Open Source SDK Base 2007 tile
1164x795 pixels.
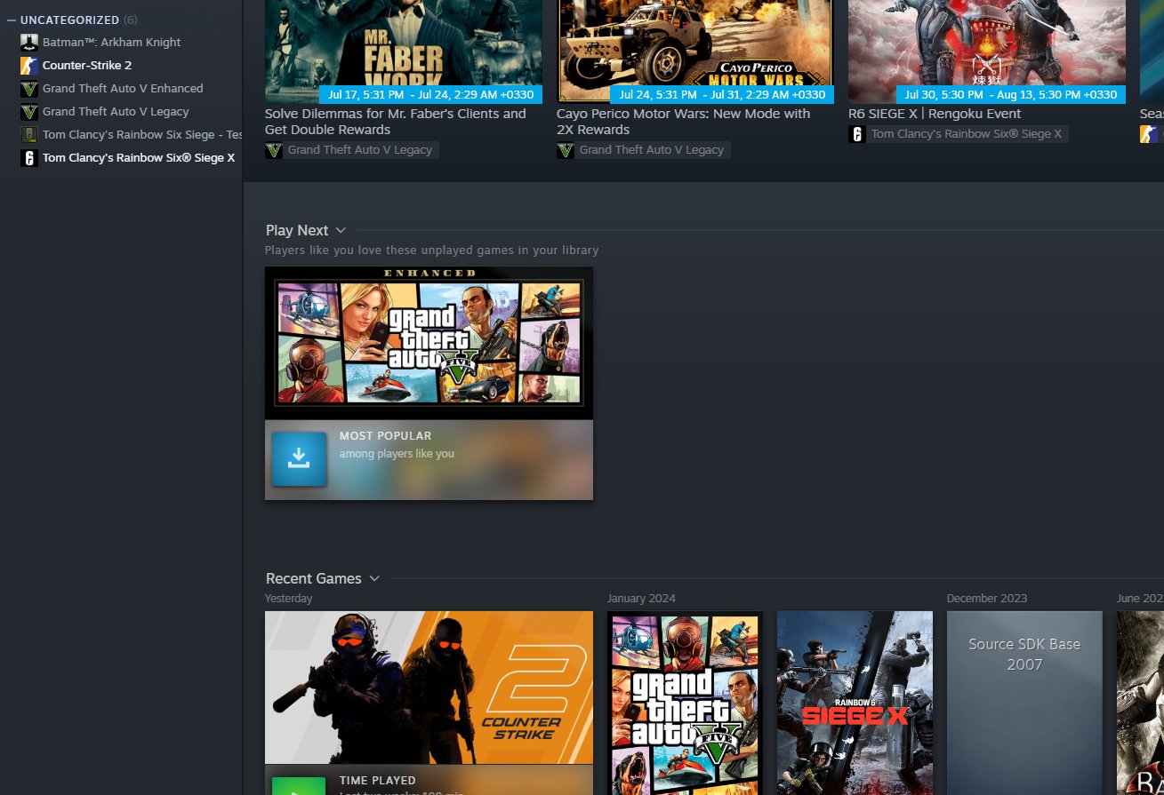(1024, 703)
